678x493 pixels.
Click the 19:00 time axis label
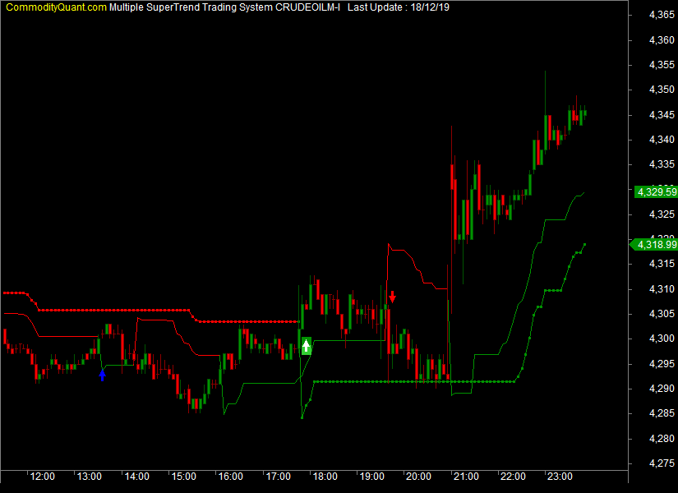(371, 477)
